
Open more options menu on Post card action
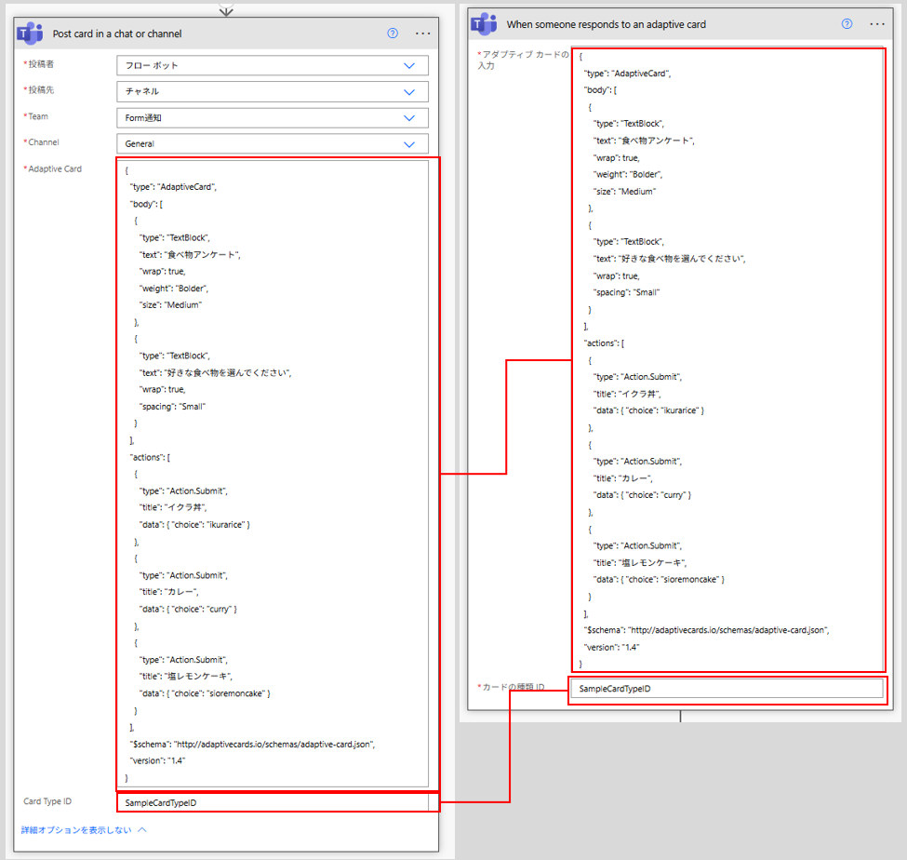pyautogui.click(x=423, y=34)
